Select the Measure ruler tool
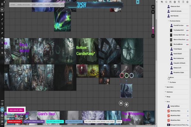Image resolution: width=191 pixels, height=127 pixels. point(2,33)
